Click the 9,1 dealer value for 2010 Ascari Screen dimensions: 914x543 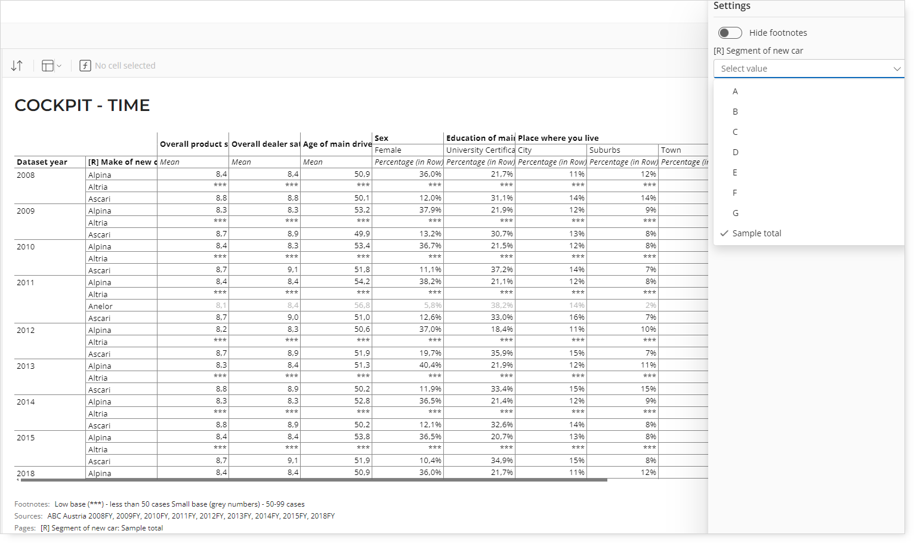[293, 270]
